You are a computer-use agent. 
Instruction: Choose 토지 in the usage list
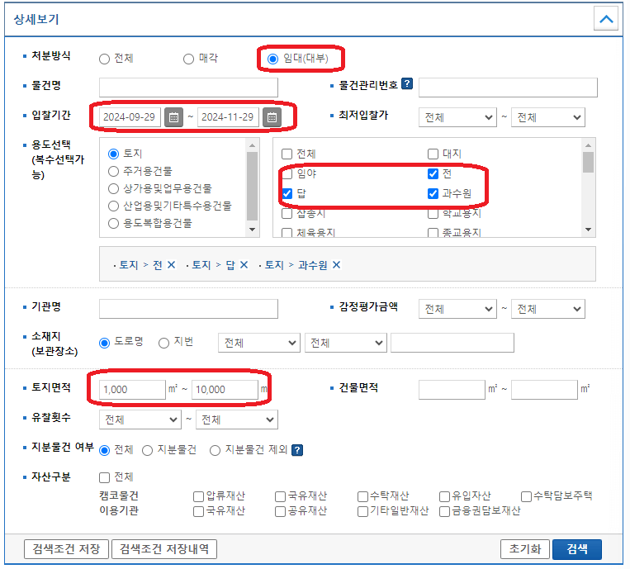[114, 154]
